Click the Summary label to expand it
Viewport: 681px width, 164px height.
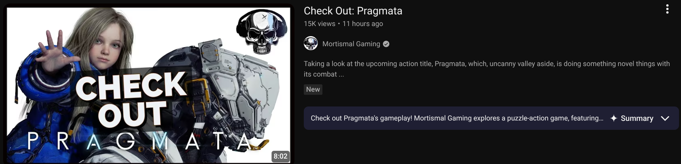point(637,118)
